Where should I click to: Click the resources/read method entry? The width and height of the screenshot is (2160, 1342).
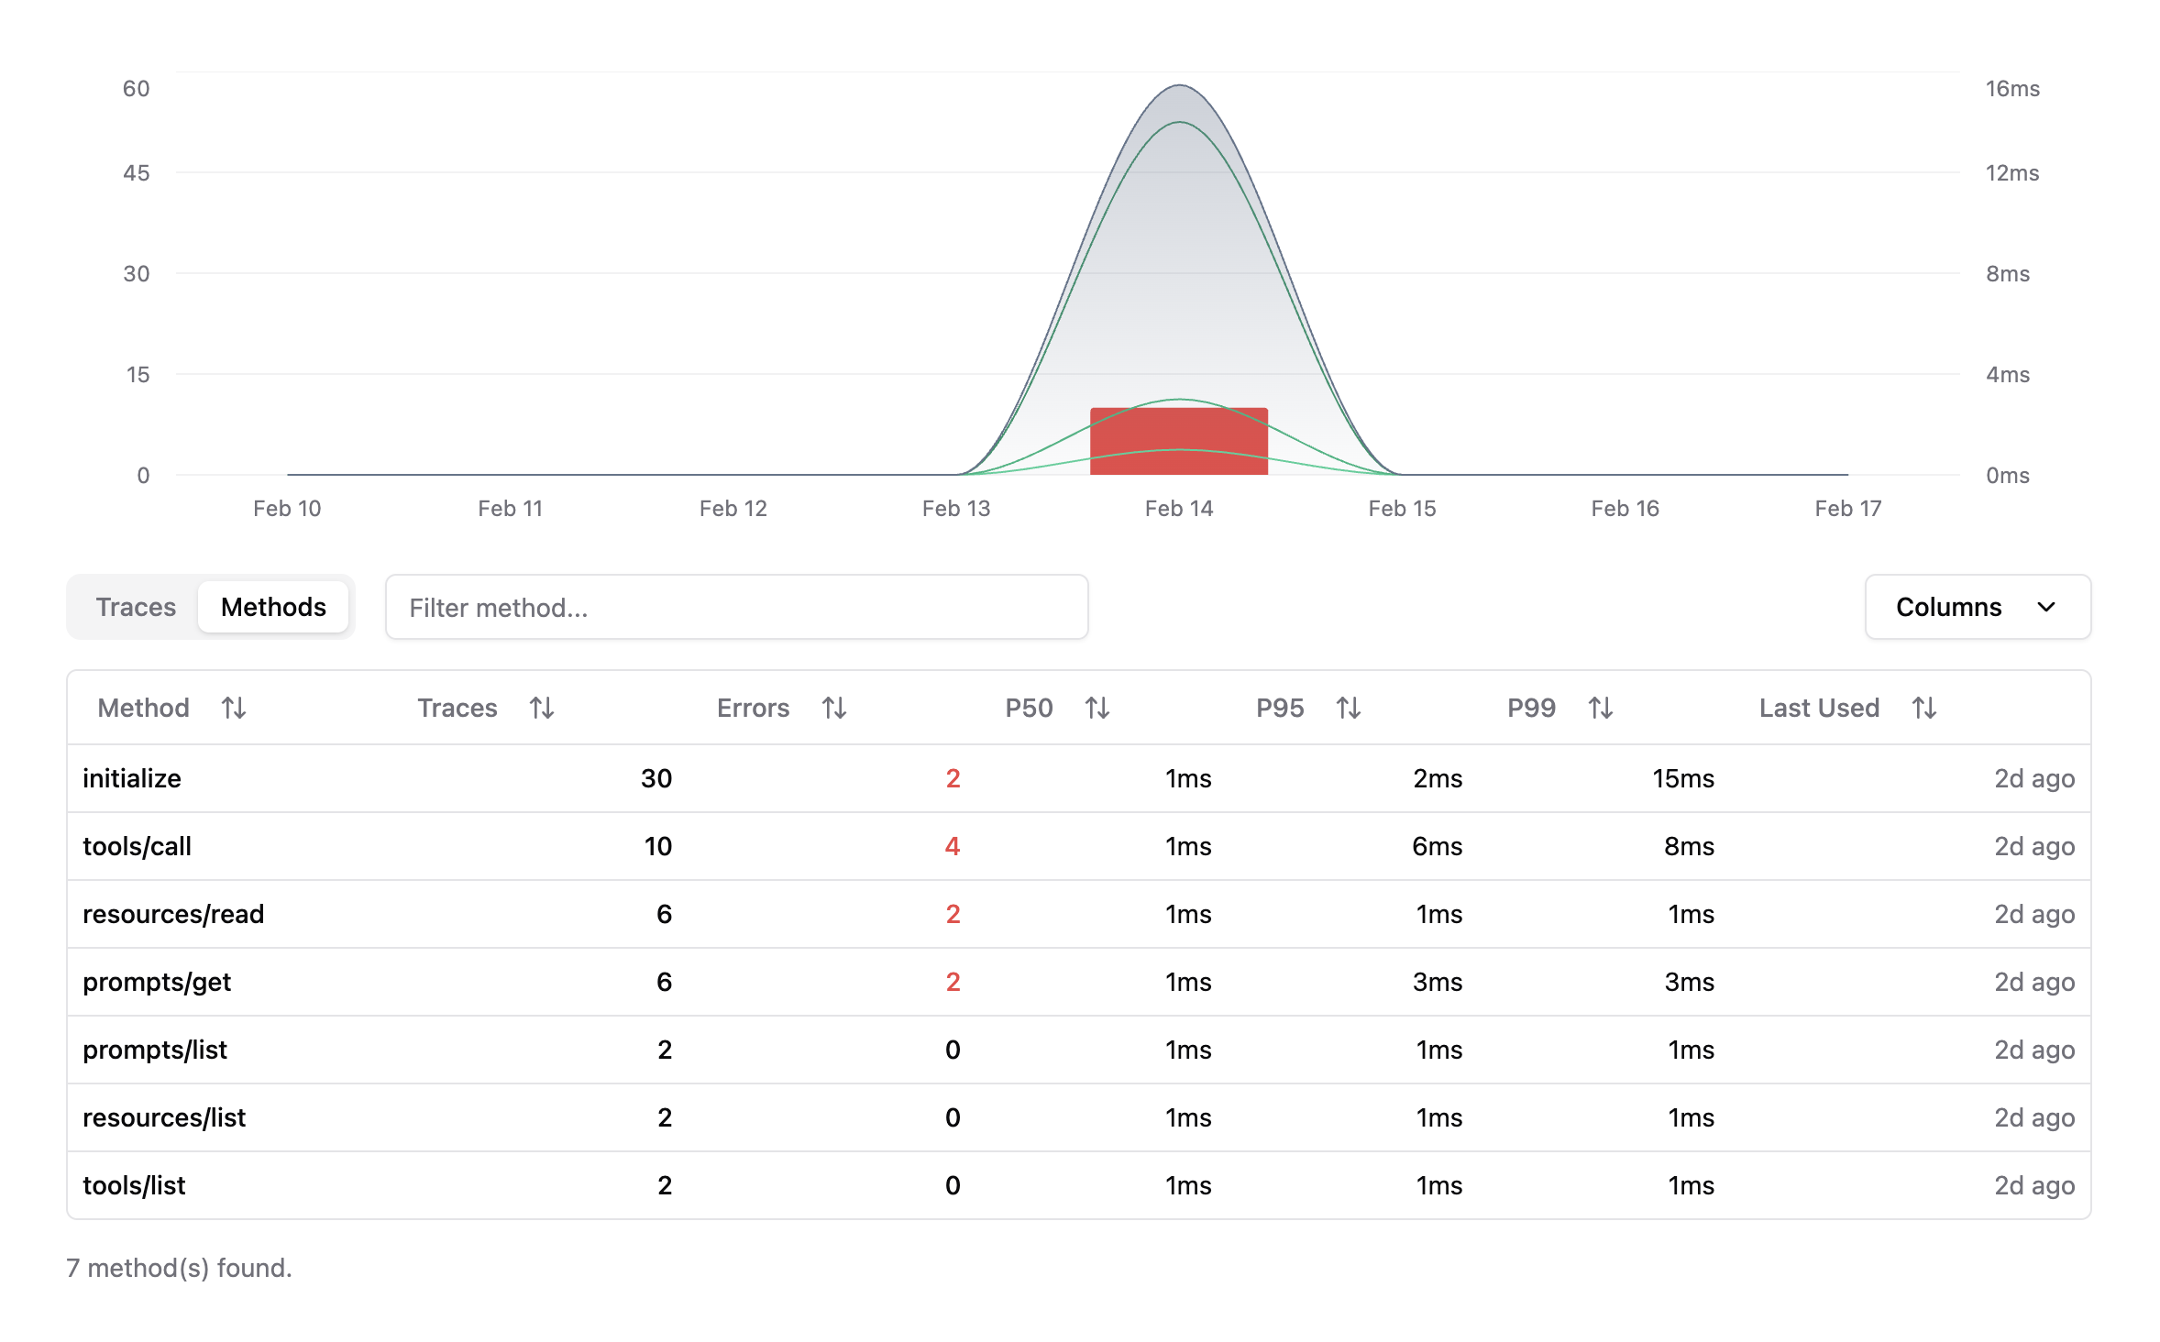point(173,914)
